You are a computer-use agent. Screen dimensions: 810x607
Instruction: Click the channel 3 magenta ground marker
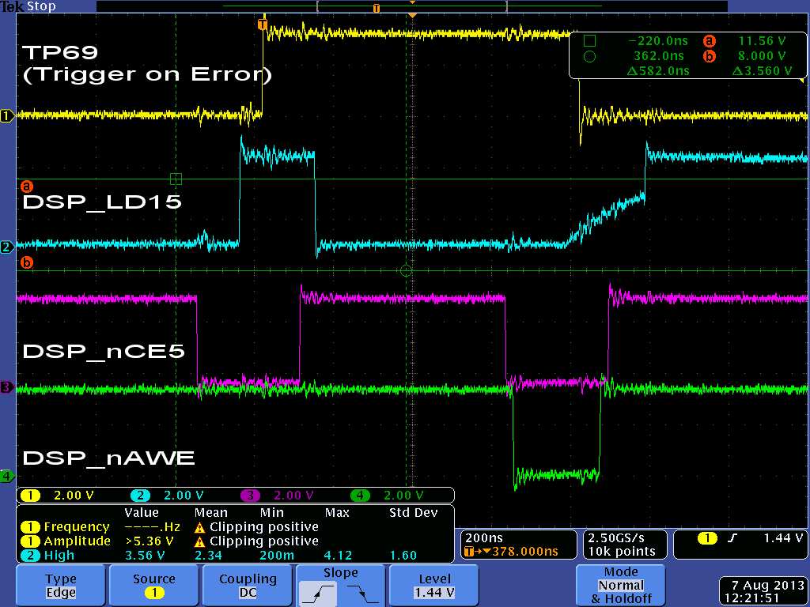pos(7,386)
